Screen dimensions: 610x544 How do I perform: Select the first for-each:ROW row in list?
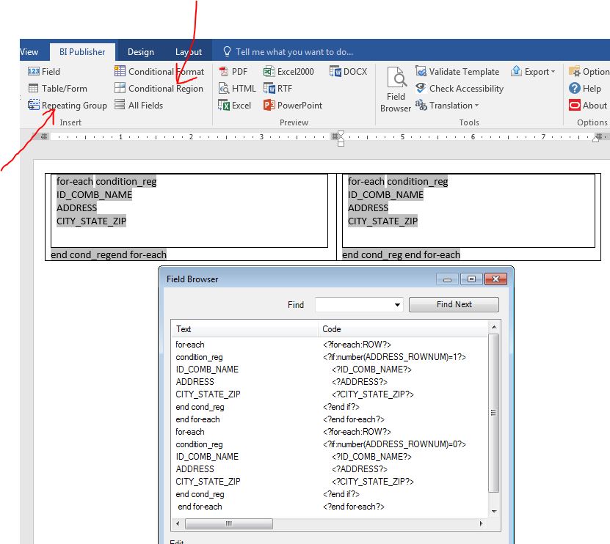pos(329,345)
